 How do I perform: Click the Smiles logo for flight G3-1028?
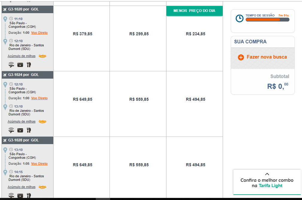pos(43,187)
